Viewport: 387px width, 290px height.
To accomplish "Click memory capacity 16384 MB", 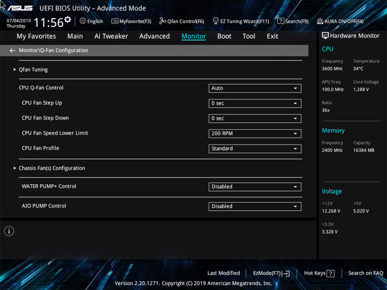I will [x=363, y=150].
